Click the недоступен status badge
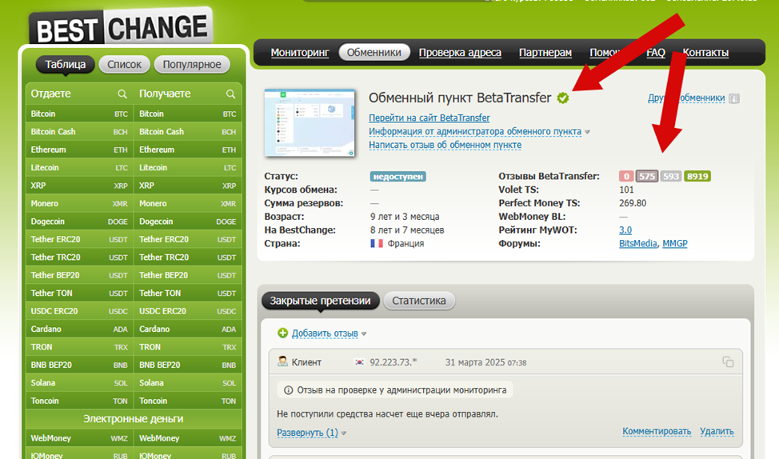The width and height of the screenshot is (779, 459). pos(398,177)
